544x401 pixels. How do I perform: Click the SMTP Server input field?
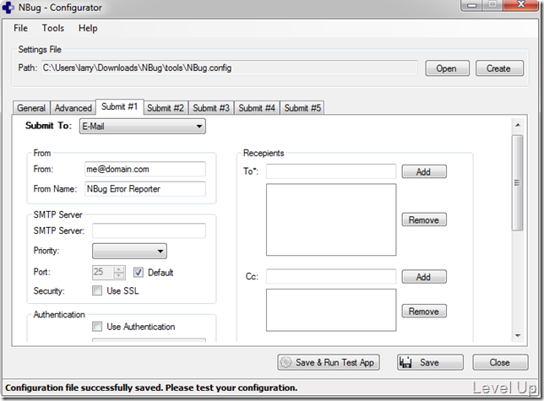pos(149,230)
